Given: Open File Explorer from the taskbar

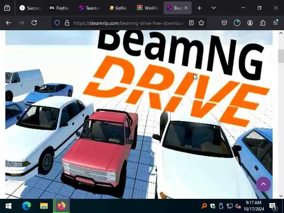Looking at the screenshot, I should click(44, 206).
